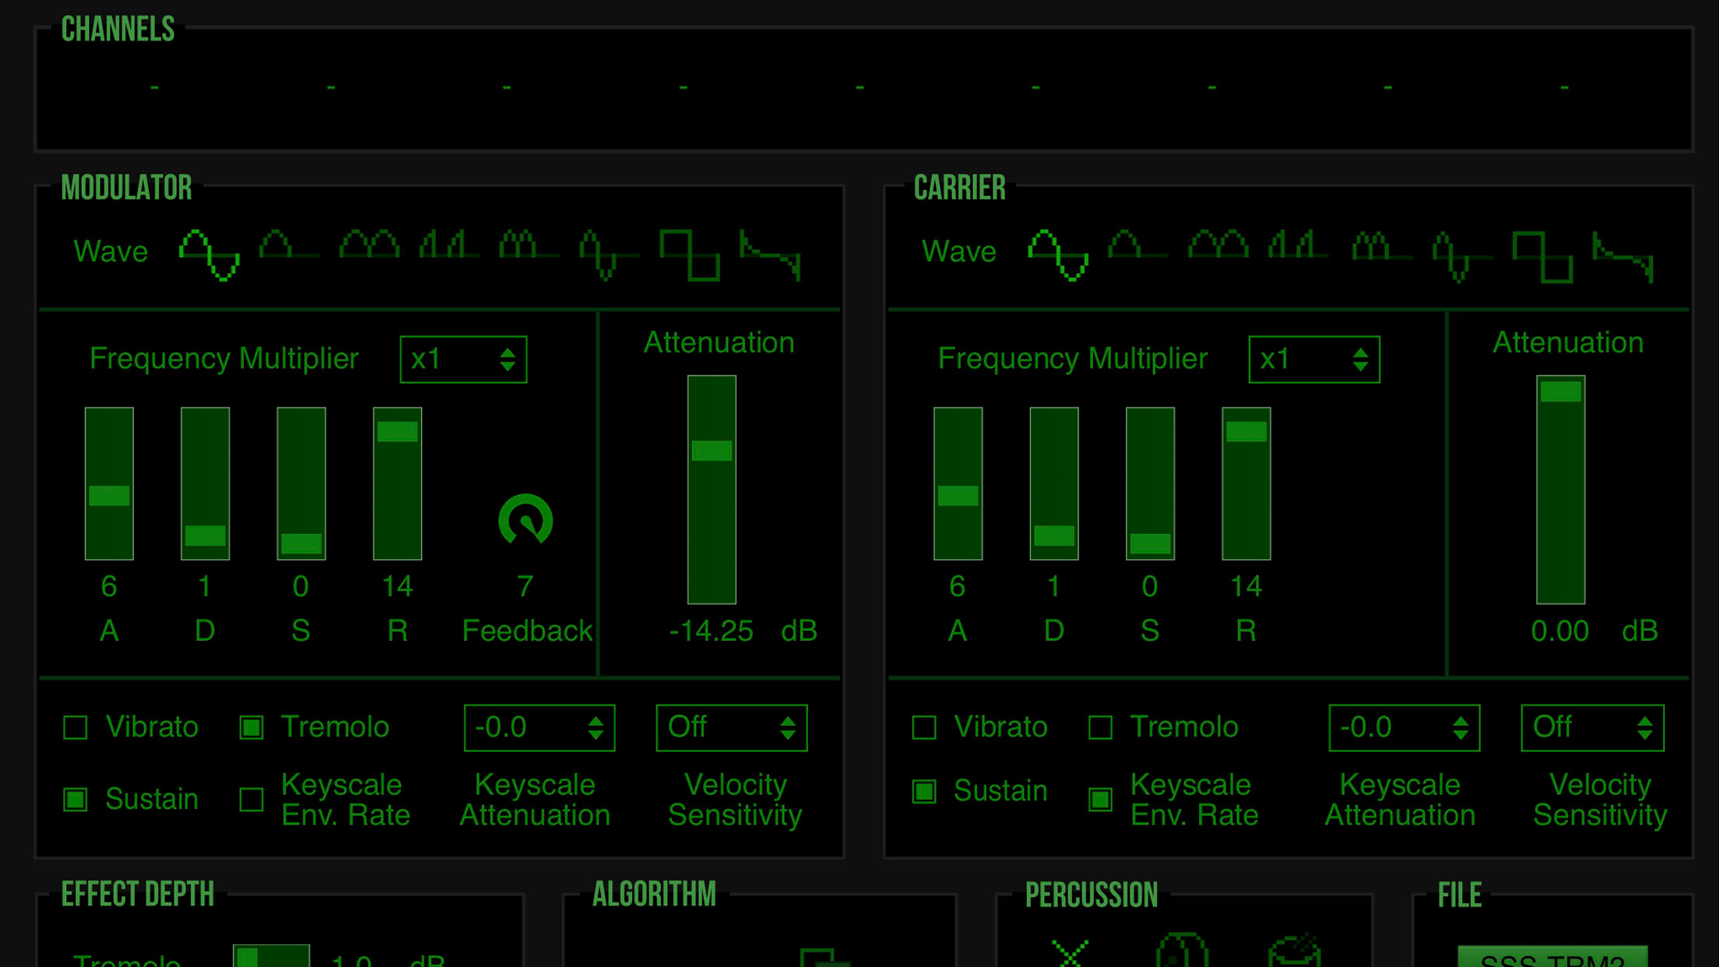Uncheck Carrier Keyscale Env. Rate
Viewport: 1719px width, 967px height.
pyautogui.click(x=1100, y=799)
